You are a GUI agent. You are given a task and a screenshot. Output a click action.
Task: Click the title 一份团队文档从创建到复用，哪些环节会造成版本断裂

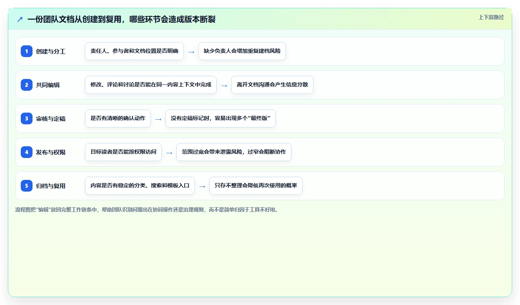point(121,19)
